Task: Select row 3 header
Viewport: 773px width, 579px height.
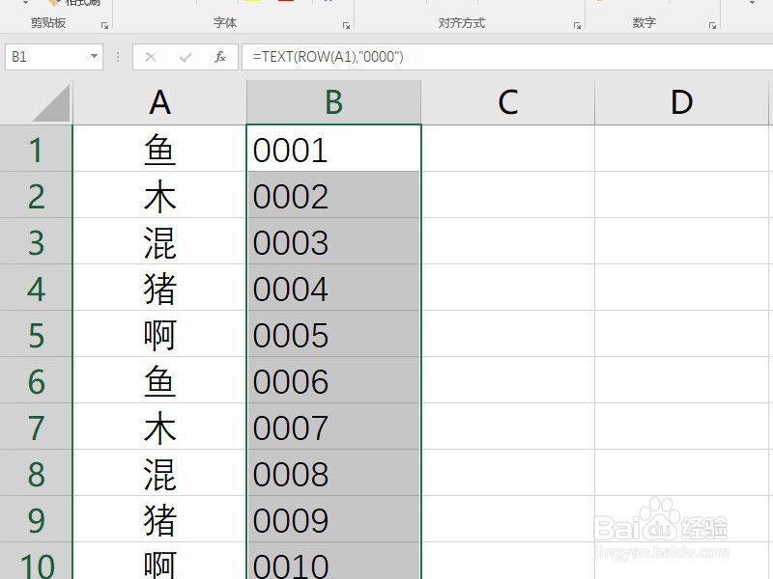Action: point(36,241)
